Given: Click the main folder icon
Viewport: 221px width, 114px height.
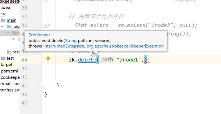Looking at the screenshot, I should coord(3,20).
